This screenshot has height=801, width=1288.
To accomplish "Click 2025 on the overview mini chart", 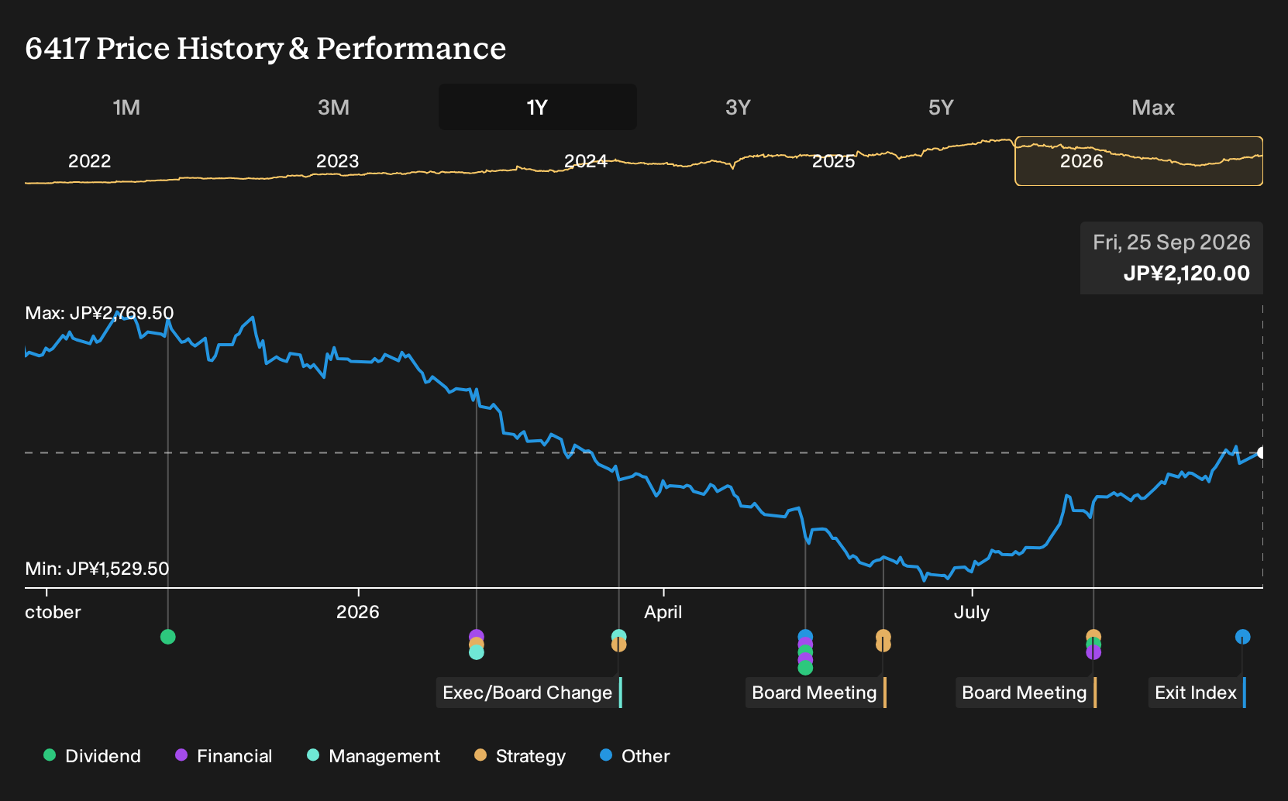I will click(834, 161).
